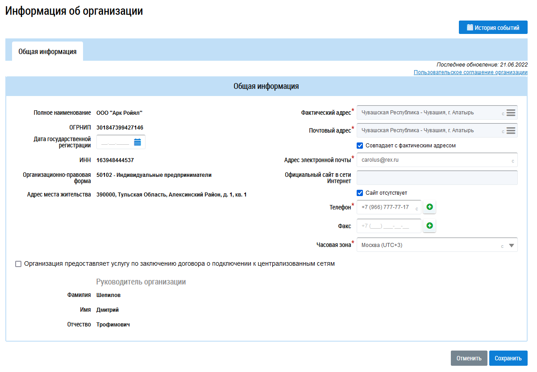The image size is (537, 372).
Task: Add another phone number with the plus icon
Action: coord(429,208)
